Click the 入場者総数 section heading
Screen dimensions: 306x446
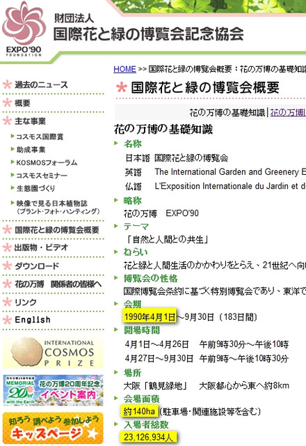[146, 424]
